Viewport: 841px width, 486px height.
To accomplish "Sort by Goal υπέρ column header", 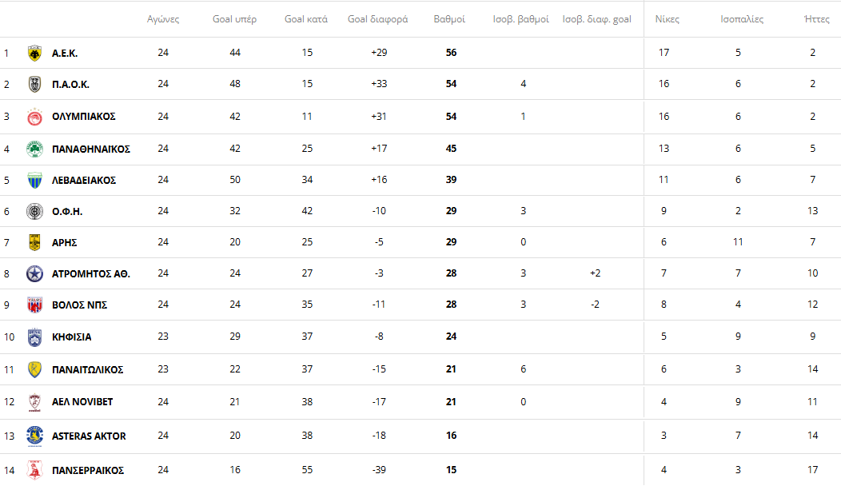I will point(234,19).
